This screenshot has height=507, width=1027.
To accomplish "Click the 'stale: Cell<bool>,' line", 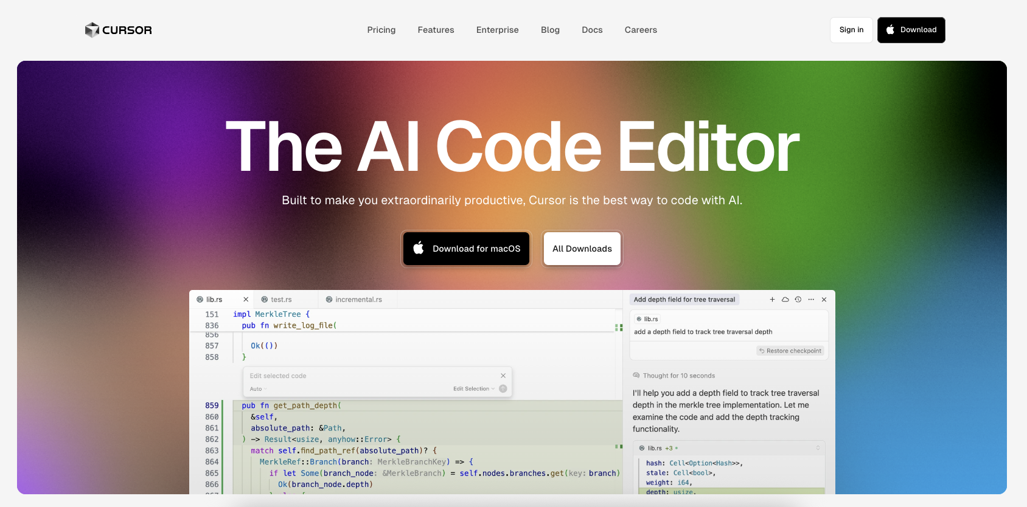I will [681, 473].
